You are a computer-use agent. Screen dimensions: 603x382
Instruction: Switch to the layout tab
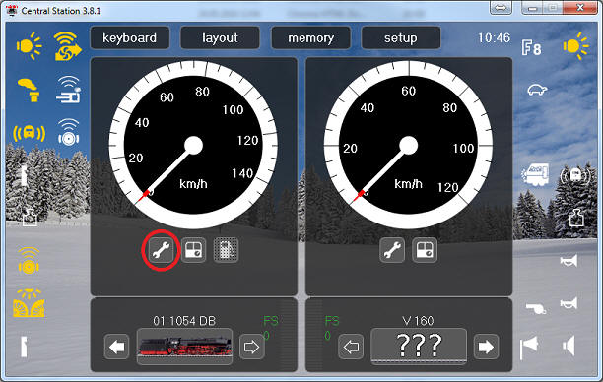coord(220,37)
